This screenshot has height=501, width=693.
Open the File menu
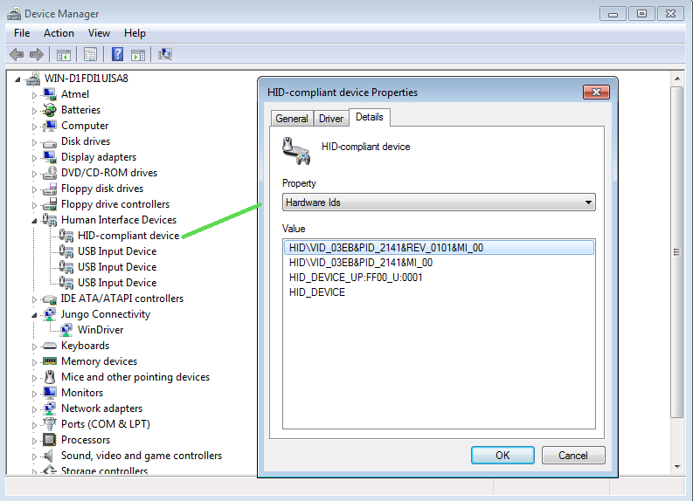tap(22, 33)
